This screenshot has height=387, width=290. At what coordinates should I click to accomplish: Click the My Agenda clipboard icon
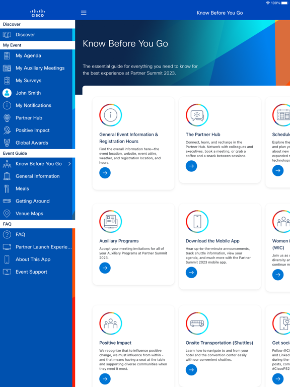7,56
